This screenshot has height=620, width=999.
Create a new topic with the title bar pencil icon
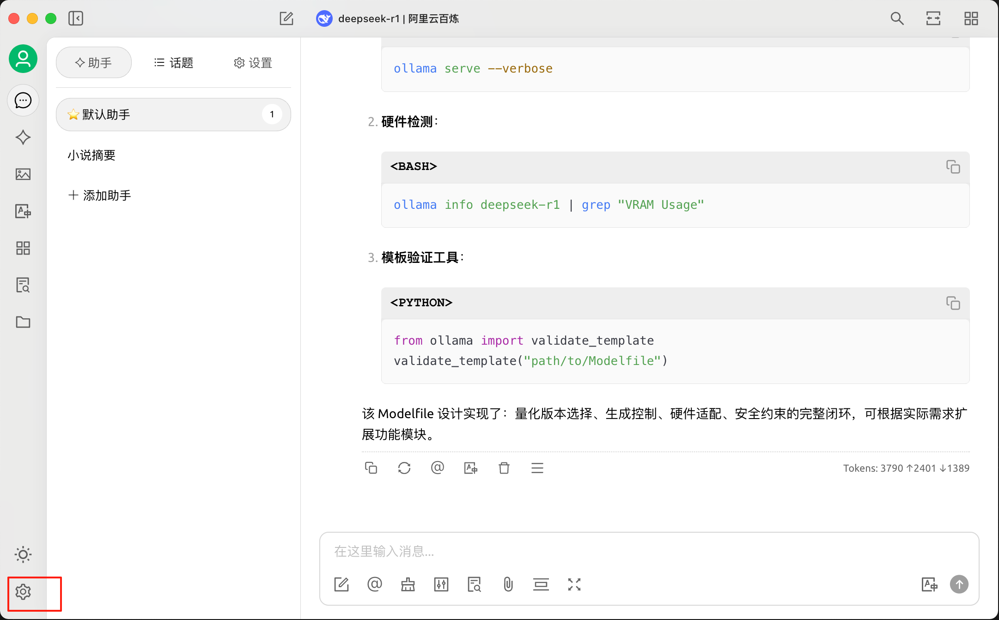tap(286, 18)
